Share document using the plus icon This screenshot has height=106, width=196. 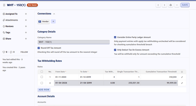[x=26, y=39]
